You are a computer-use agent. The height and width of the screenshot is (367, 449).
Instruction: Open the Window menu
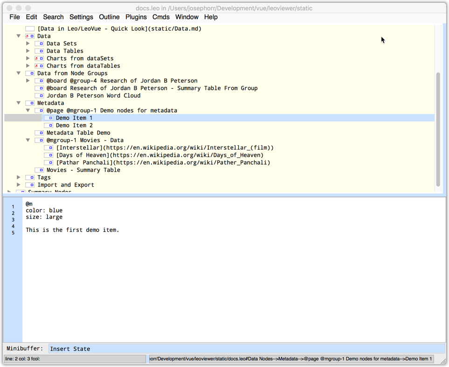point(187,17)
